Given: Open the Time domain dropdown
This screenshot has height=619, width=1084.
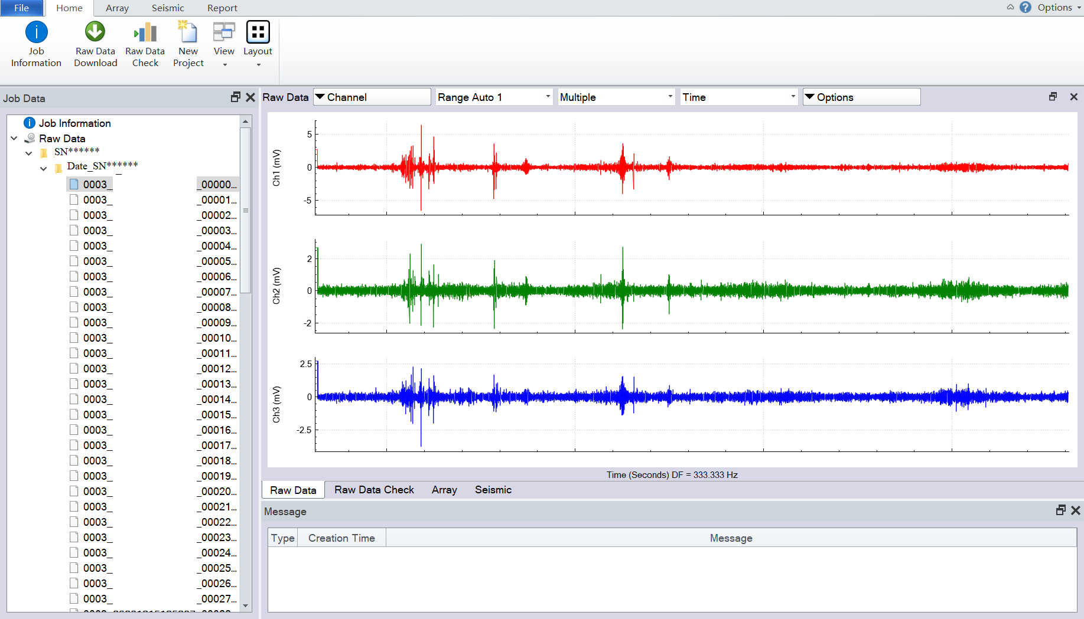Looking at the screenshot, I should point(739,97).
